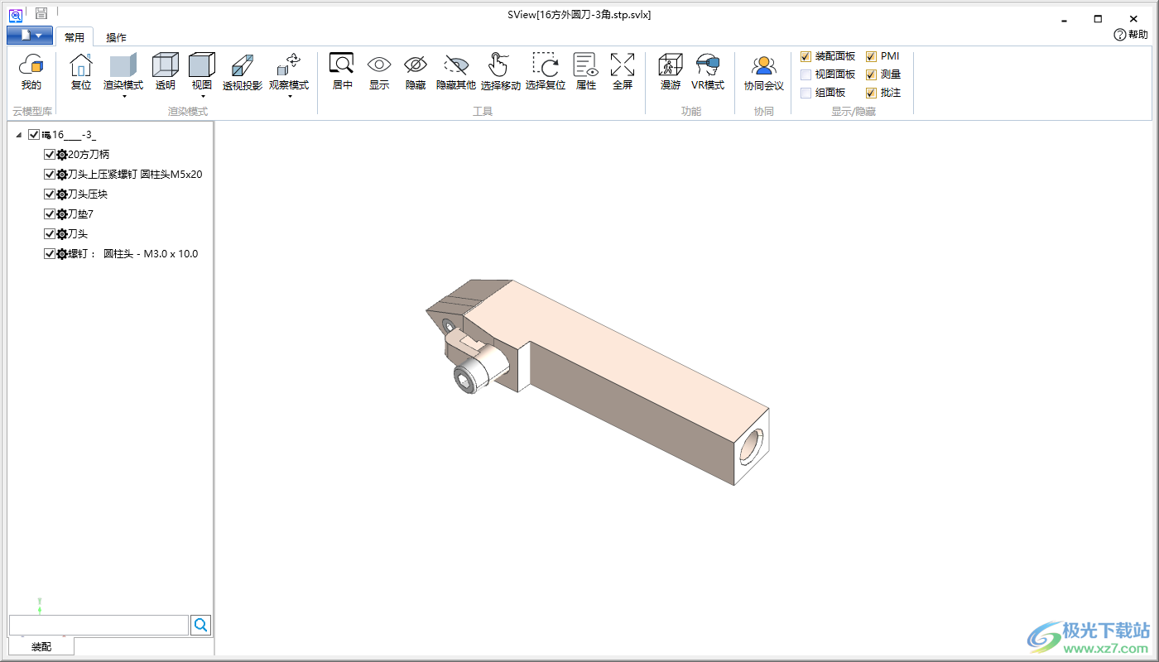Select the 装配 bottom panel tab
1159x662 pixels.
[41, 646]
